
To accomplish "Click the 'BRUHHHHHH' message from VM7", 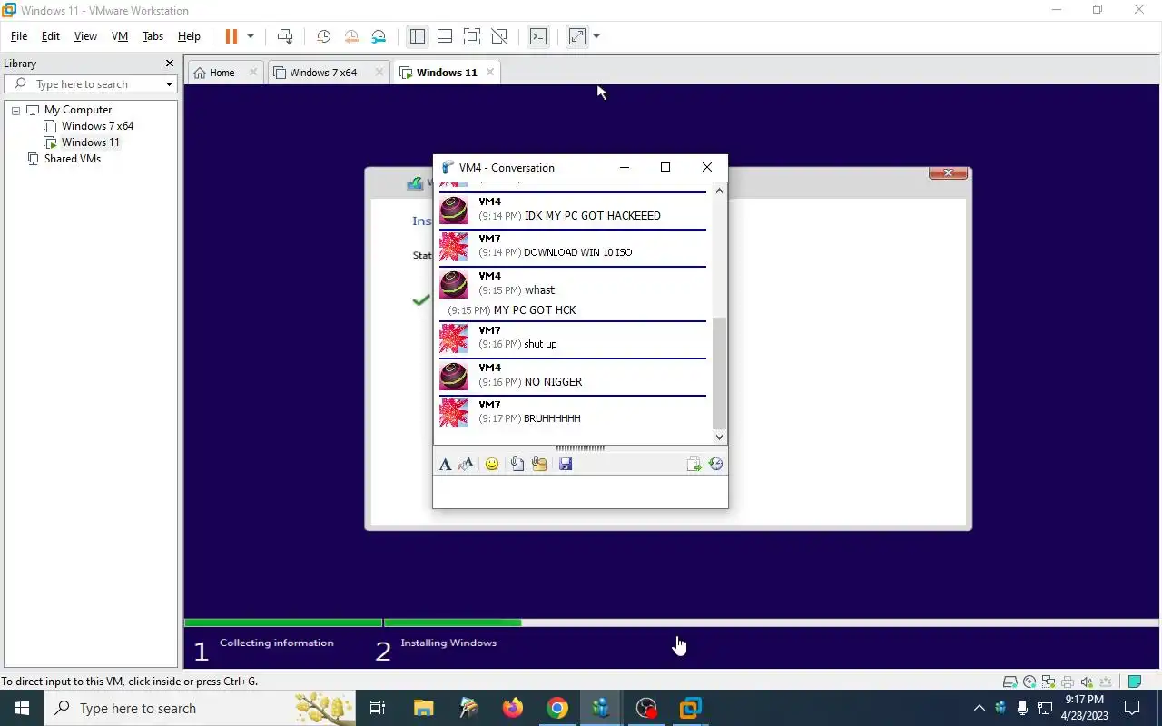I will (552, 418).
